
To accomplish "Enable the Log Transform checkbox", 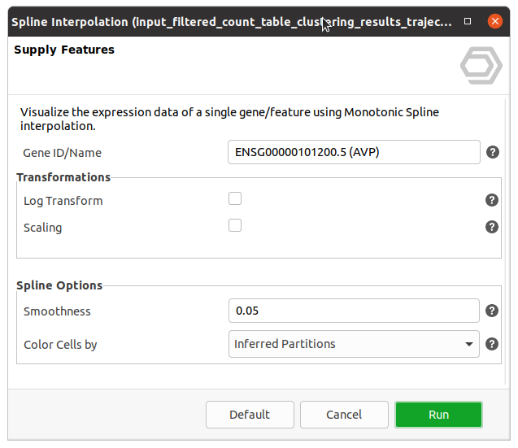I will coord(235,198).
